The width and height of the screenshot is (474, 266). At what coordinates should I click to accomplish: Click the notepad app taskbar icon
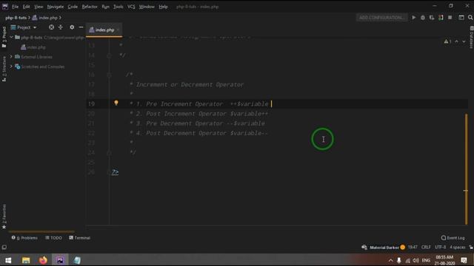point(77,260)
